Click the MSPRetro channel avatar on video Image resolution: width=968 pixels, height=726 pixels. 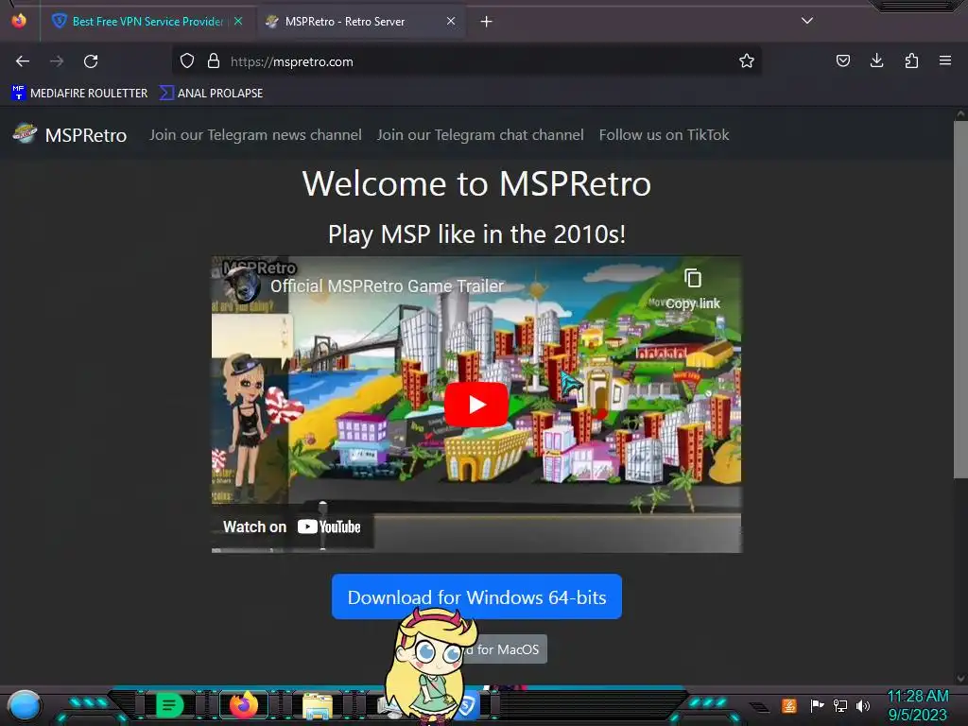(x=241, y=285)
